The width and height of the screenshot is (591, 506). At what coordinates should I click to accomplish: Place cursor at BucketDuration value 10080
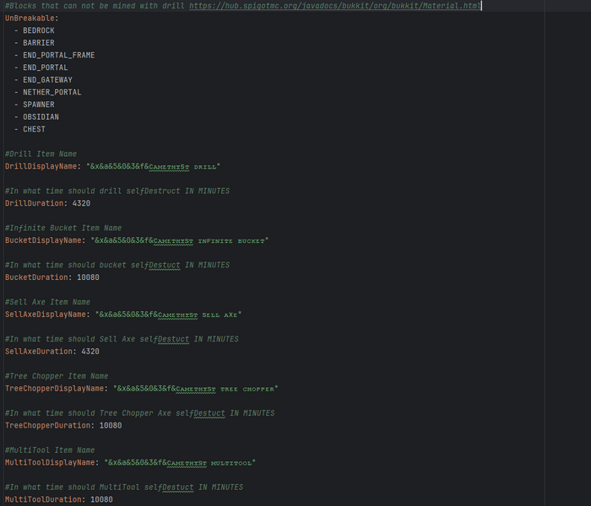point(88,277)
